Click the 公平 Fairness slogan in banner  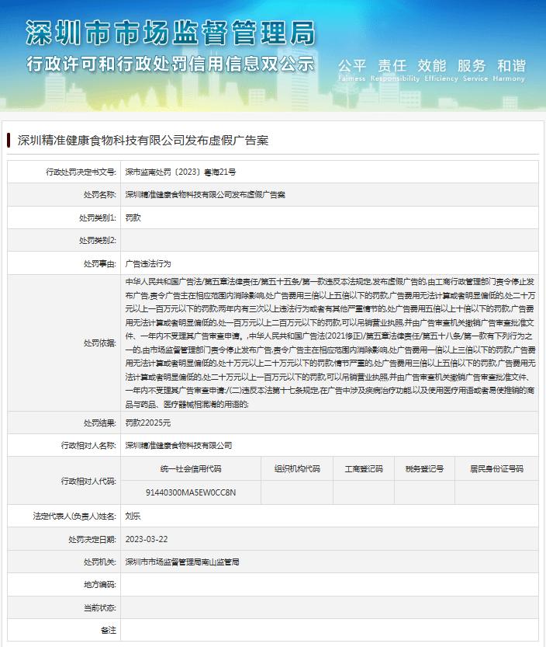pyautogui.click(x=352, y=70)
